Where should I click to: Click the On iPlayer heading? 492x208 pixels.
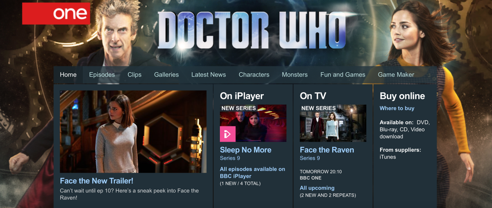coord(242,96)
